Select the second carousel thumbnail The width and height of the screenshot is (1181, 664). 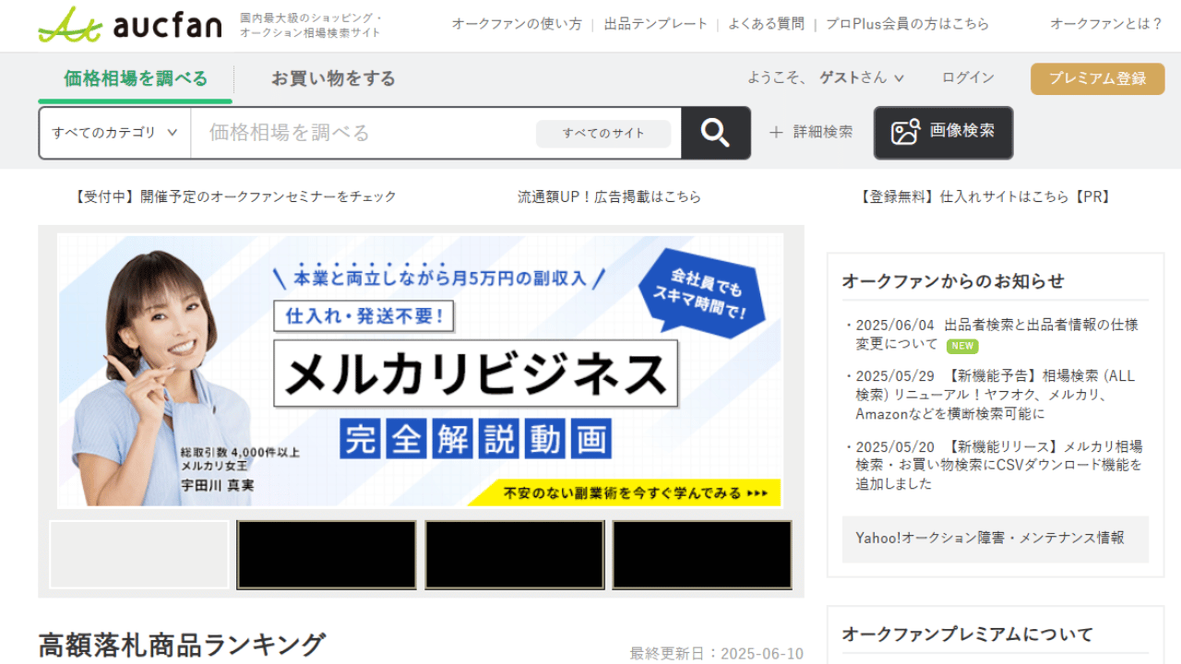tap(327, 554)
